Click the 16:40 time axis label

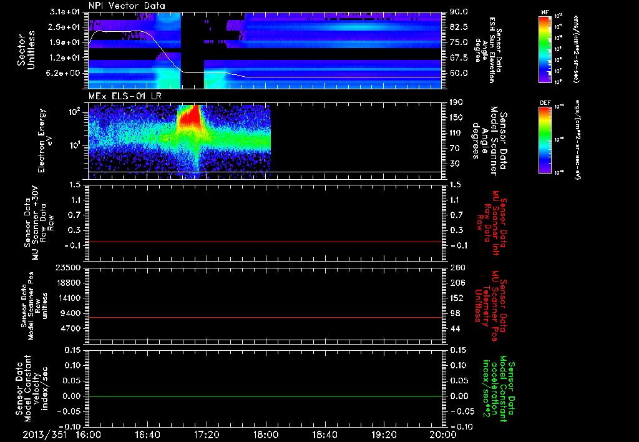click(147, 435)
